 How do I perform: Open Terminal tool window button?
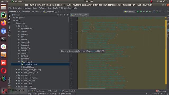(52, 91)
